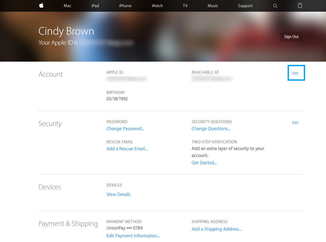
Task: Go to the iPad section
Action: point(95,6)
